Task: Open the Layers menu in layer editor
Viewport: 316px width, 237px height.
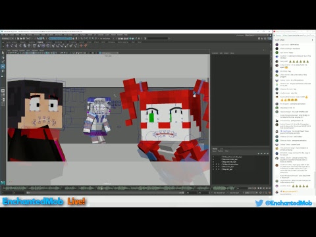Action: [215, 151]
